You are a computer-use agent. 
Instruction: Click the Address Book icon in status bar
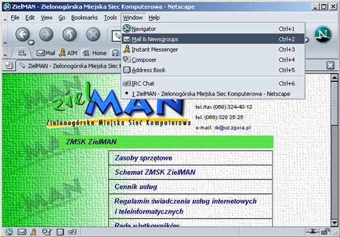[60, 232]
